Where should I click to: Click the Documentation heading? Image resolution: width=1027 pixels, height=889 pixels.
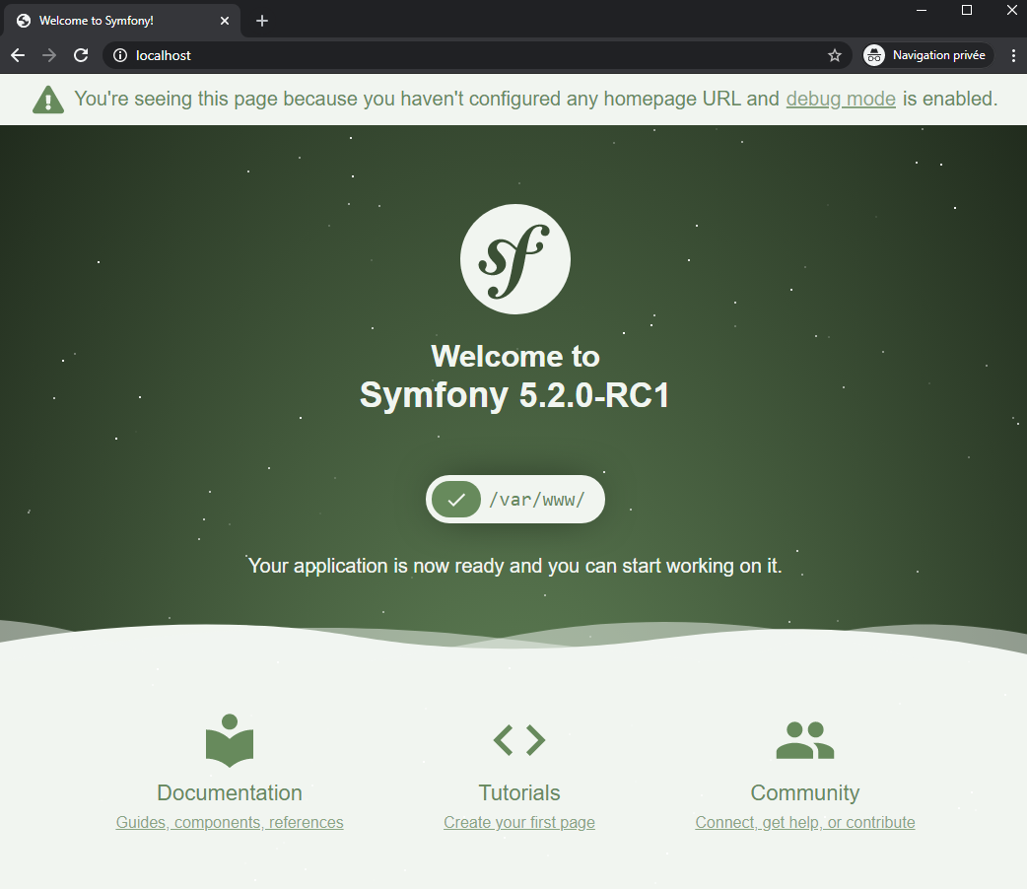pos(230,792)
